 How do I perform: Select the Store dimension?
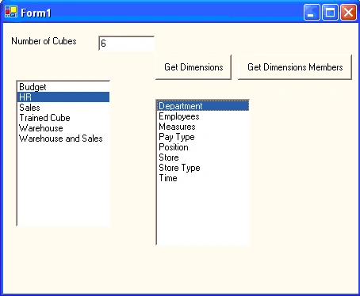[203, 157]
